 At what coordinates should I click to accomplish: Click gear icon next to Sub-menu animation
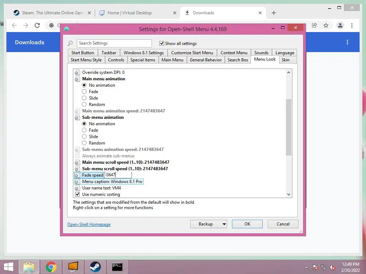pyautogui.click(x=77, y=117)
